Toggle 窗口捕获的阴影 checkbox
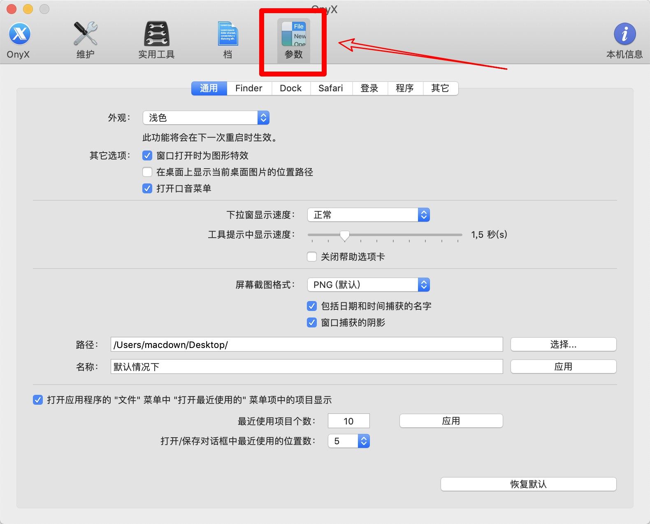This screenshot has width=650, height=524. pyautogui.click(x=312, y=322)
